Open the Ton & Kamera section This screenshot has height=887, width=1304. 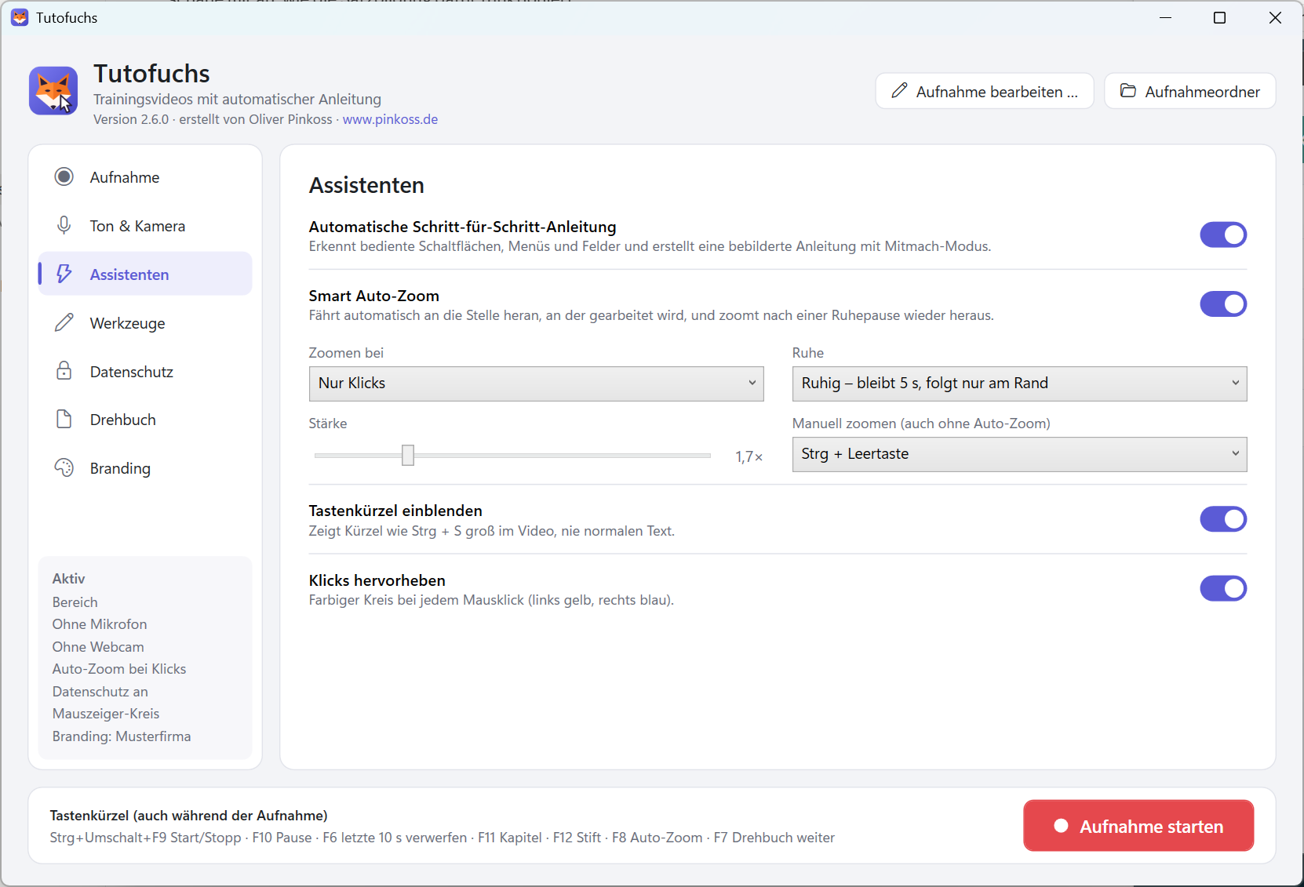pos(145,226)
